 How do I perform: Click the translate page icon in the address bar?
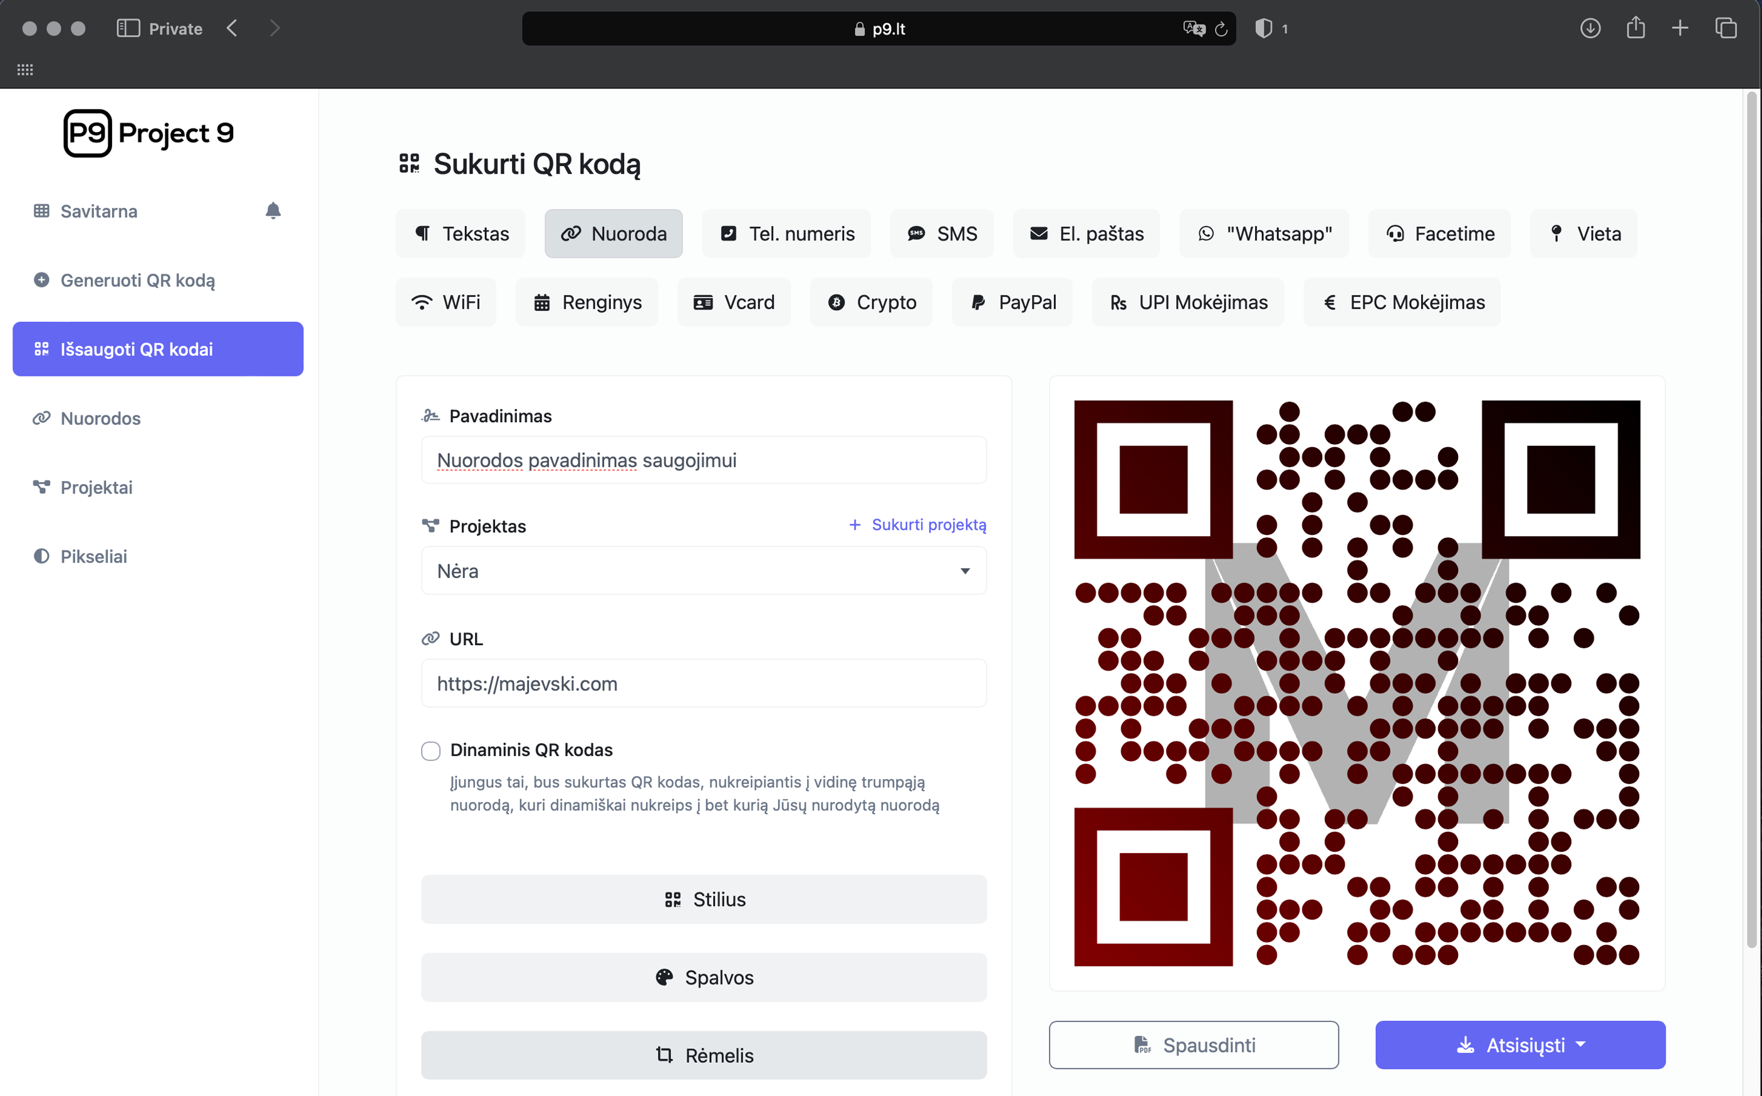[1193, 29]
